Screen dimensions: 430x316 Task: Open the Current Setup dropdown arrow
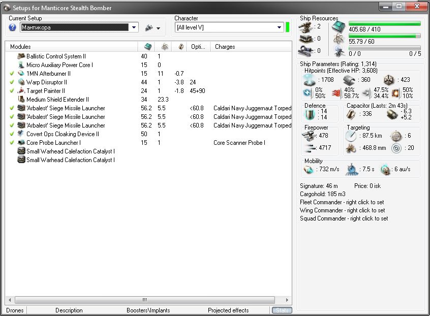point(134,27)
